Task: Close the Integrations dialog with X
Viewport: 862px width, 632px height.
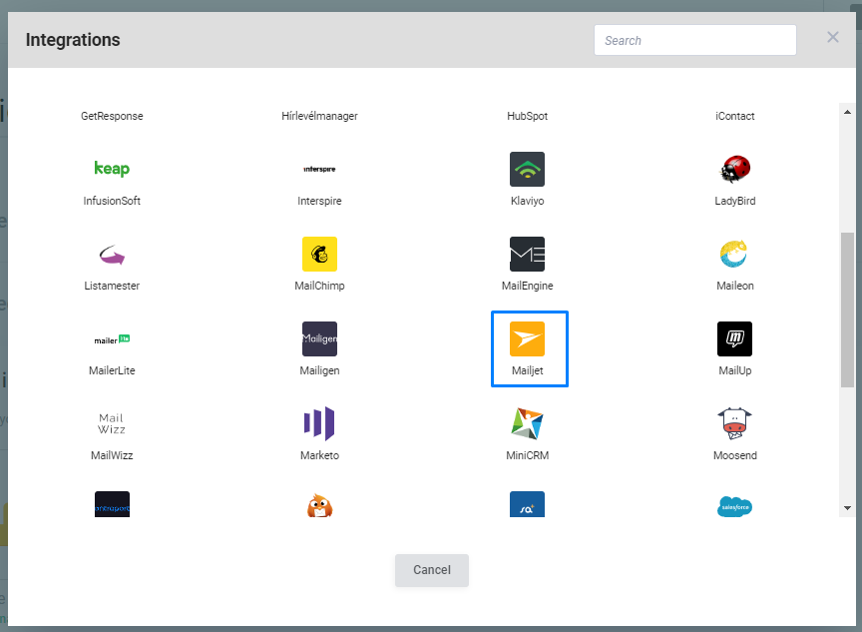Action: click(x=833, y=37)
